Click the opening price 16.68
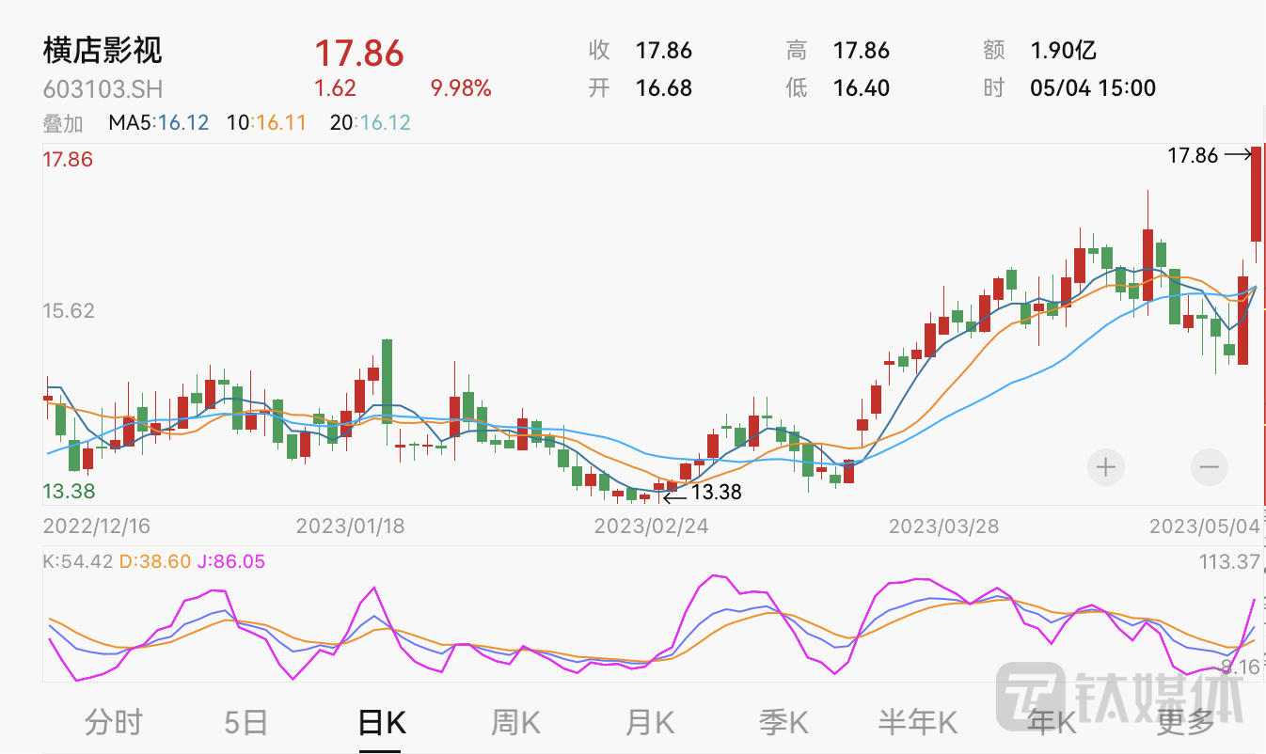This screenshot has width=1266, height=754. pyautogui.click(x=664, y=88)
